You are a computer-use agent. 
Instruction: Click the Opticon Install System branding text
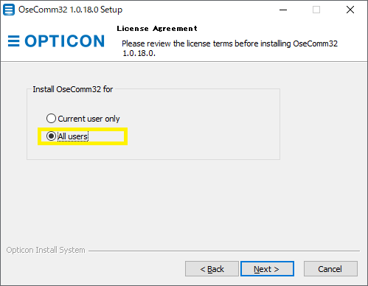(46, 250)
